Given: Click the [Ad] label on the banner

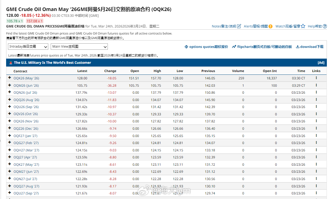Looking at the screenshot, I should point(321,63).
